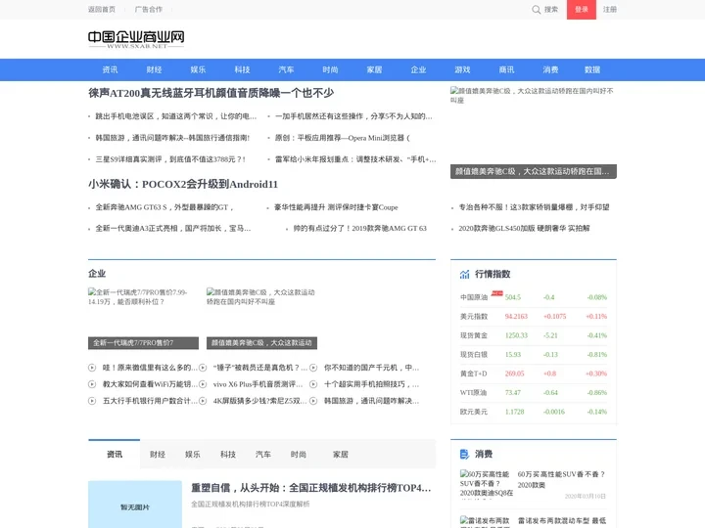Click play icon beside 五大行手机银行用户数合计

click(x=92, y=401)
